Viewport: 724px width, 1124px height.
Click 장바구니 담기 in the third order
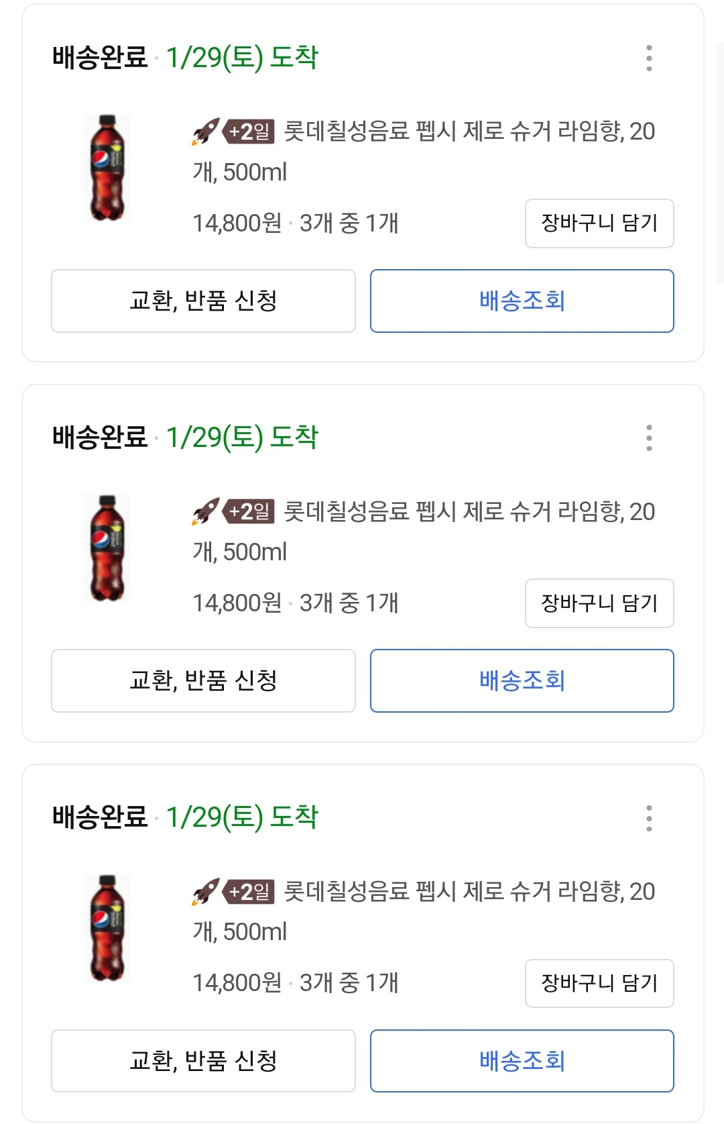pos(599,983)
